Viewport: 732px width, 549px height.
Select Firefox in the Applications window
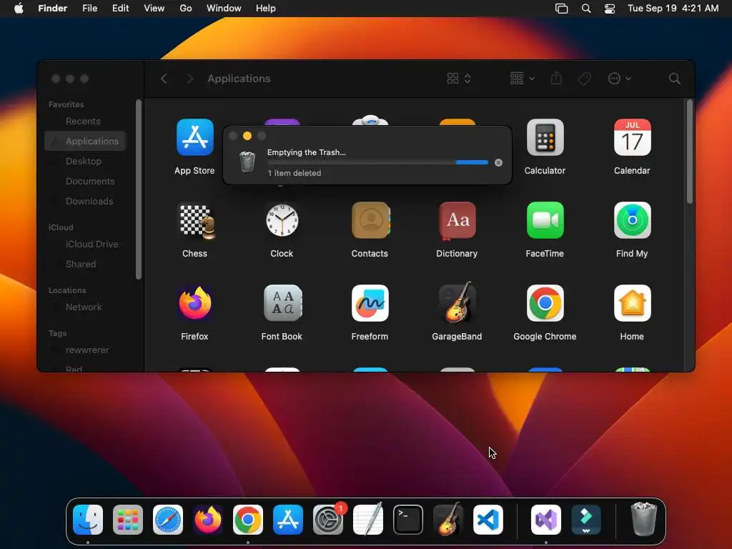coord(194,303)
